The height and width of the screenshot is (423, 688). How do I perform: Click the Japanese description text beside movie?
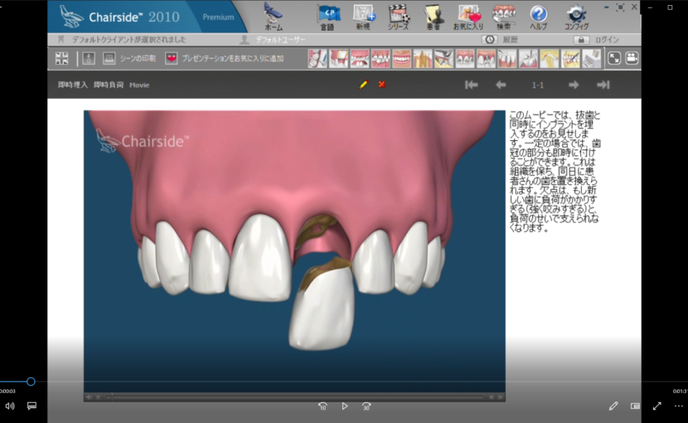click(x=555, y=172)
